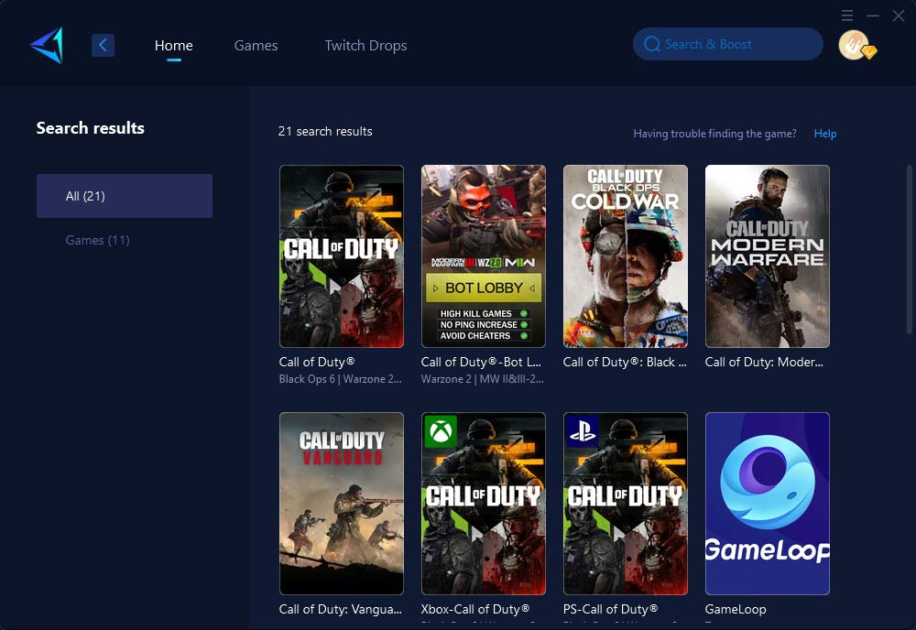
Task: Click 'Having trouble finding the game?' text
Action: [x=715, y=134]
